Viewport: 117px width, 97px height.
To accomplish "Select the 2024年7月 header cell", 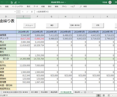I will (x=107, y=32).
